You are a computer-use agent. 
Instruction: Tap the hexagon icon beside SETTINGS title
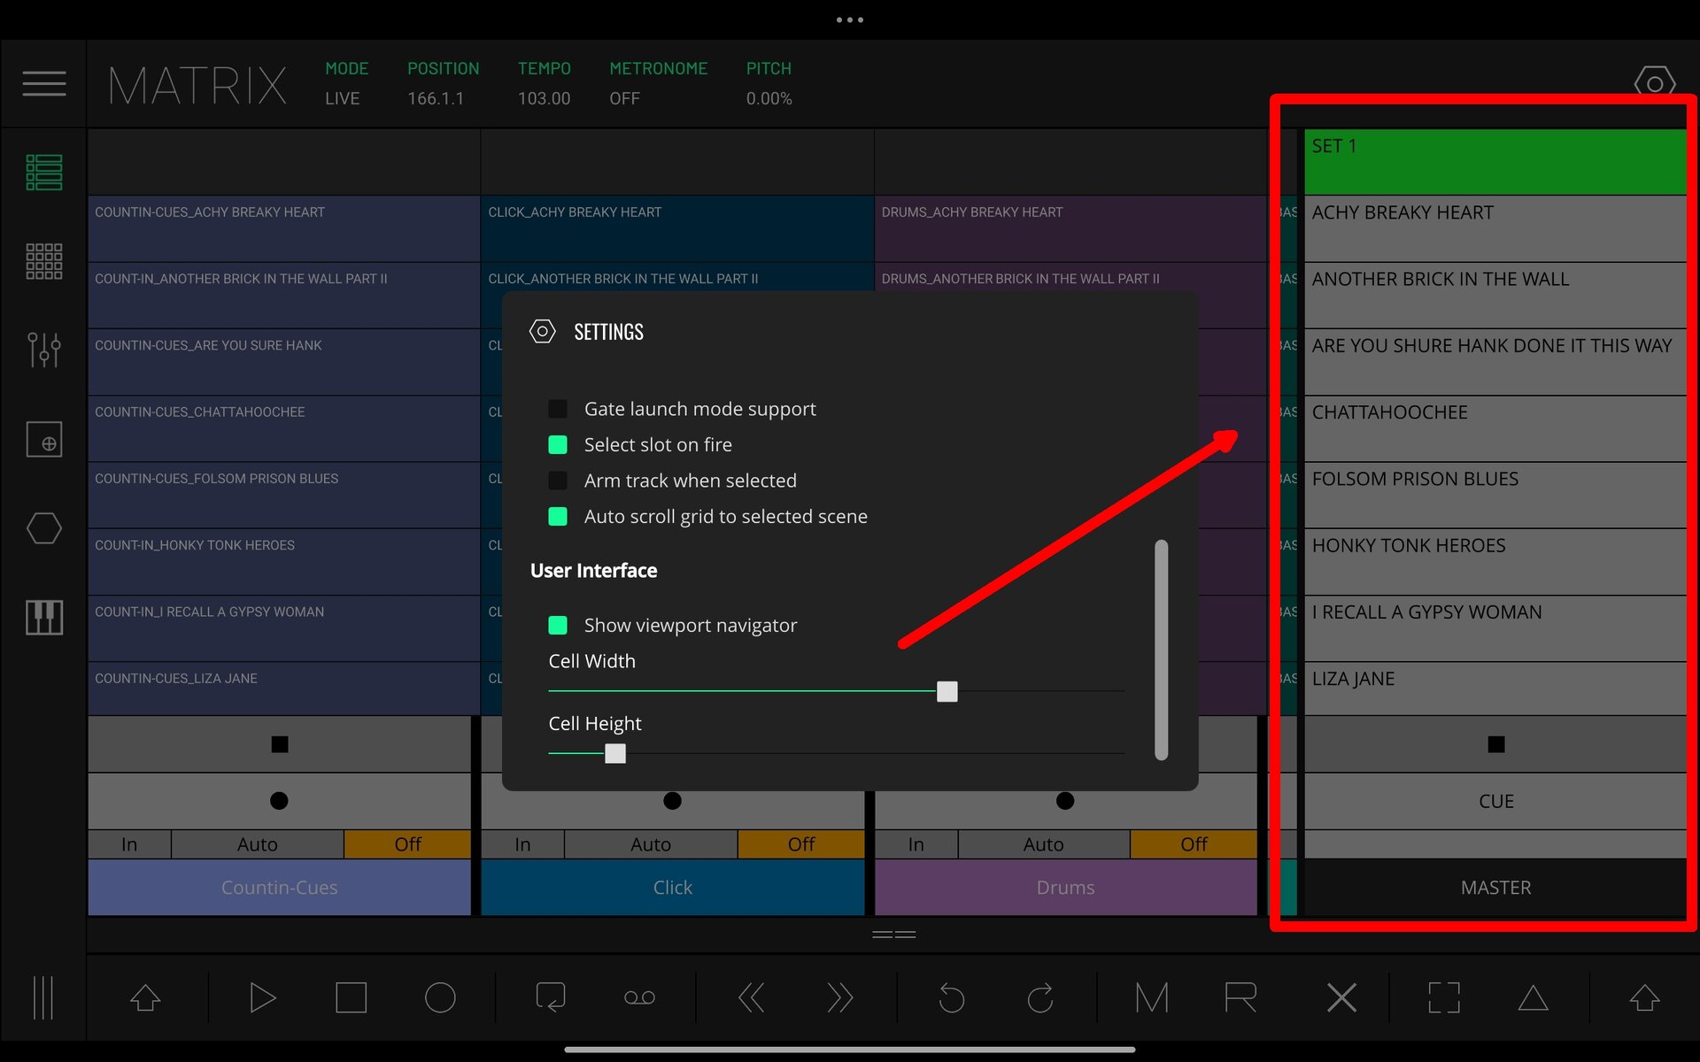pos(542,332)
